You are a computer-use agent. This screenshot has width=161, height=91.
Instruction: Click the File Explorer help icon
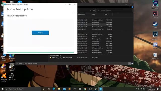pyautogui.click(x=132, y=7)
